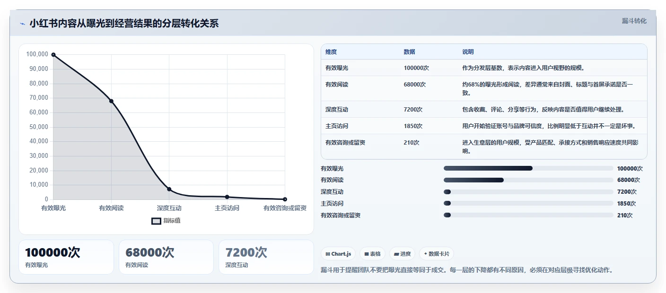The image size is (666, 293).
Task: Click the 深度互动 data point on chart
Action: pos(169,189)
